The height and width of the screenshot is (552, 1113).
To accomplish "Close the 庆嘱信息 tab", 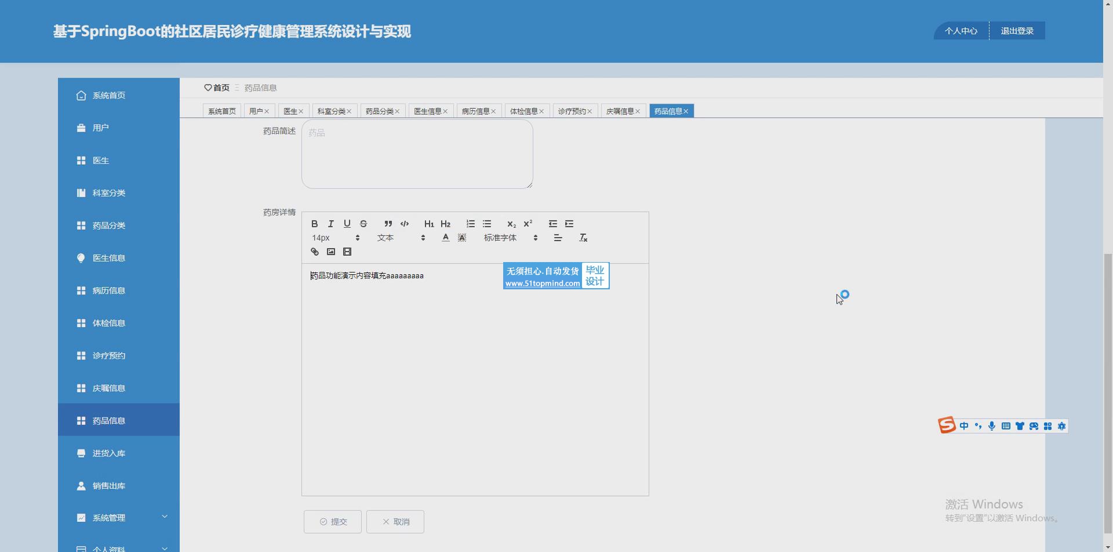I will pyautogui.click(x=638, y=111).
